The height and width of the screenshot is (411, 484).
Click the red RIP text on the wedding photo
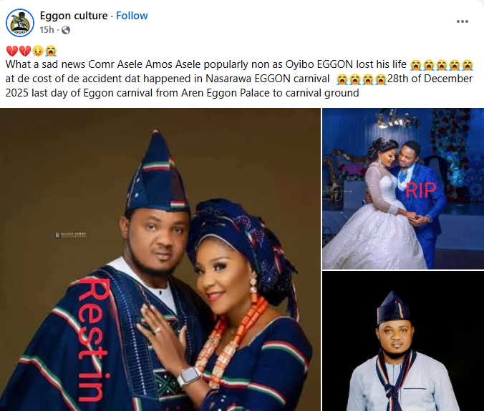pos(421,190)
